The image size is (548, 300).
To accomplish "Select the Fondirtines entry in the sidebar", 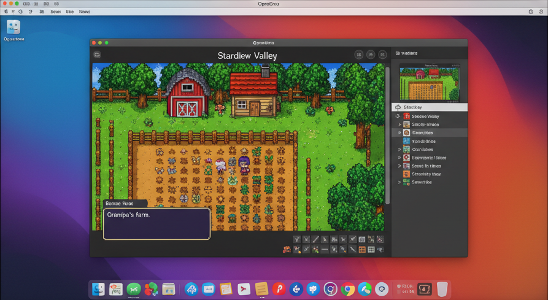I will pyautogui.click(x=423, y=141).
